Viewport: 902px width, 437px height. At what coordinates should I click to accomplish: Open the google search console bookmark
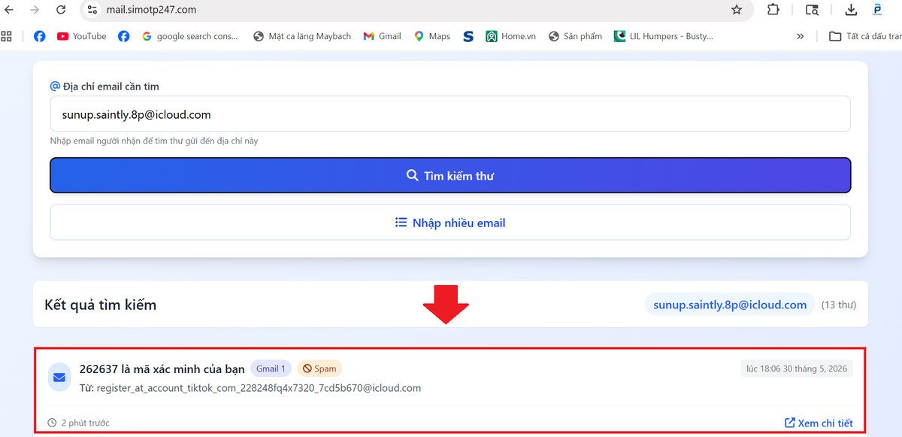coord(189,36)
